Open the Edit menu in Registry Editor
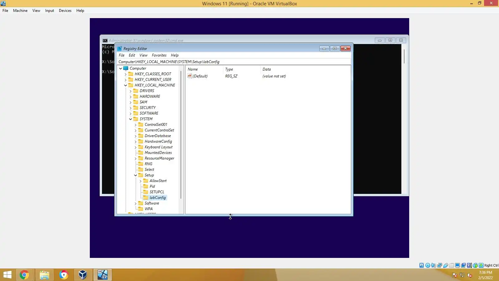The width and height of the screenshot is (499, 281). tap(132, 55)
